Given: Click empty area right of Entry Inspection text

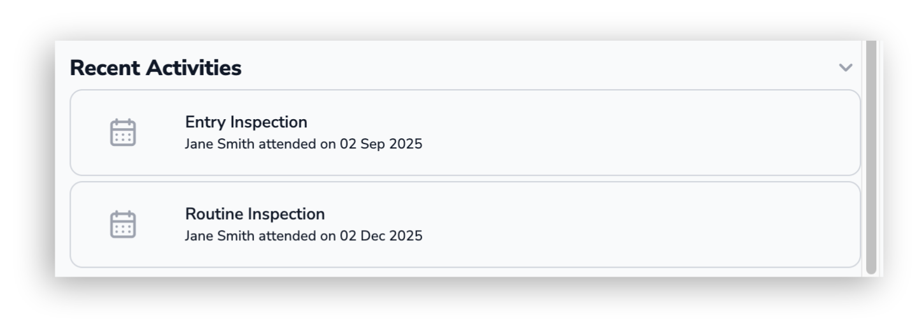Looking at the screenshot, I should tap(637, 133).
